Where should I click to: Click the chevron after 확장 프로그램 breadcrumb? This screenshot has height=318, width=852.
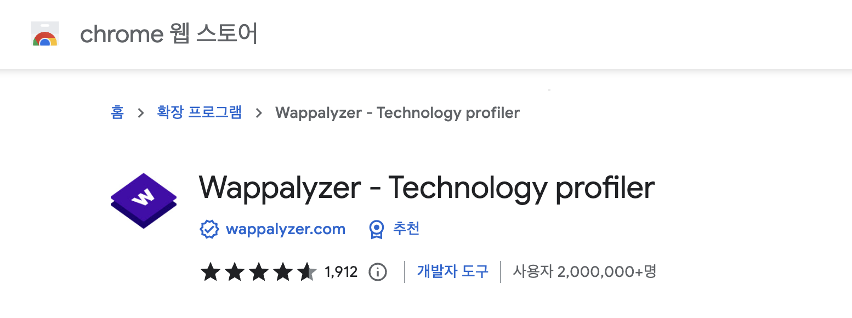tap(259, 113)
